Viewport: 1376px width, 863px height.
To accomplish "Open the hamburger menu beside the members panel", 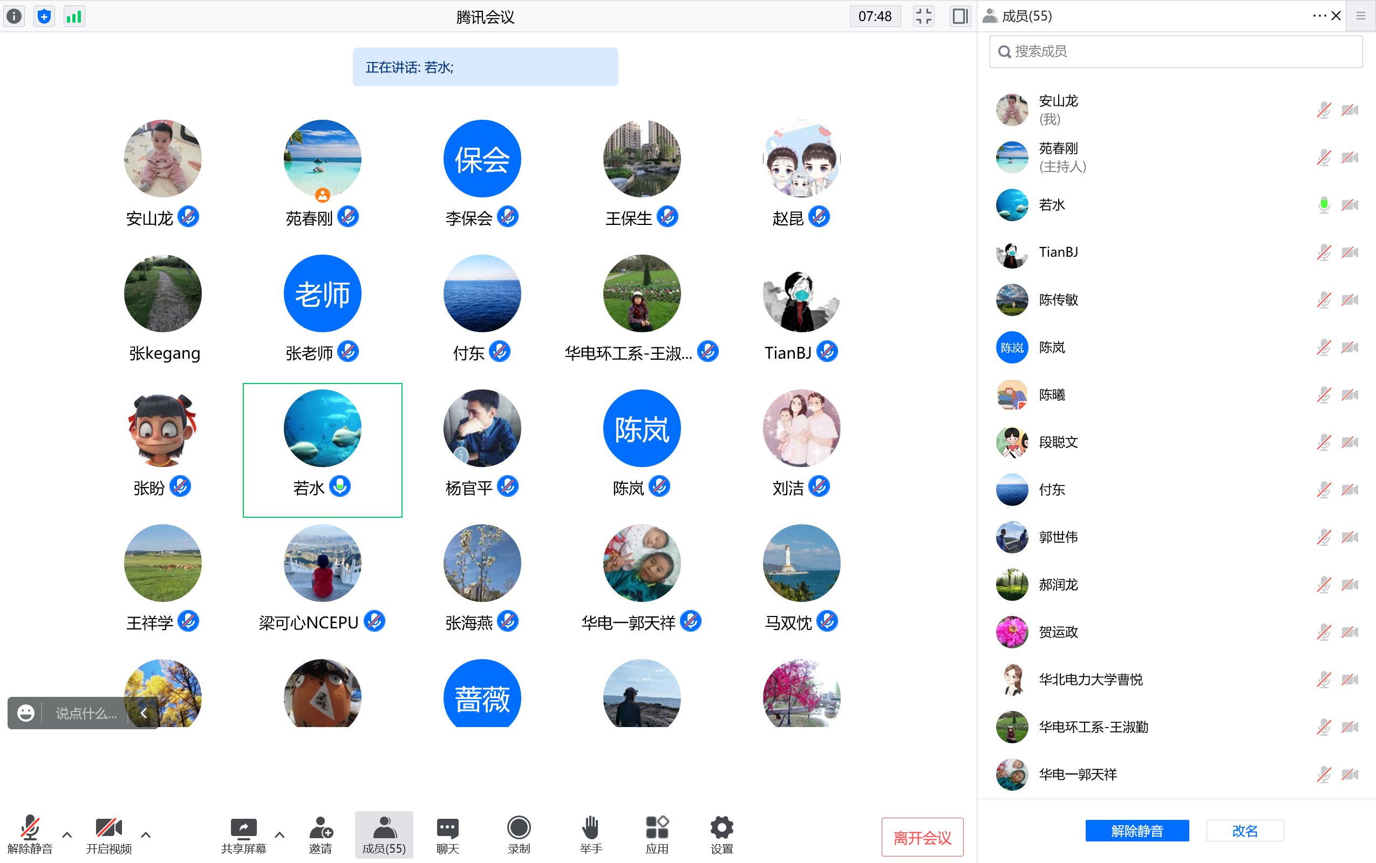I will point(1360,16).
